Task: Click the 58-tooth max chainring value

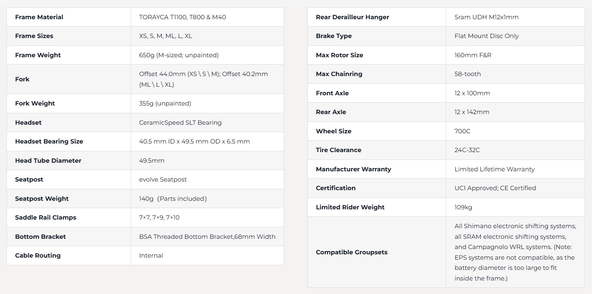Action: click(x=467, y=74)
